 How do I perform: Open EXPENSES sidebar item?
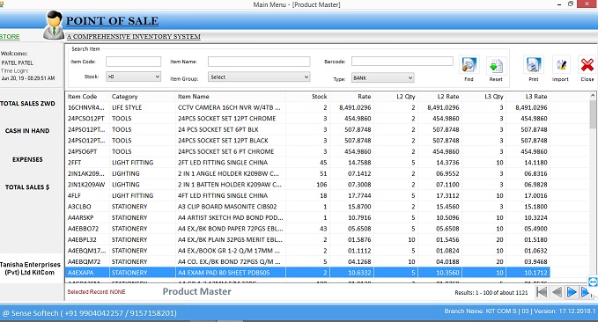27,159
